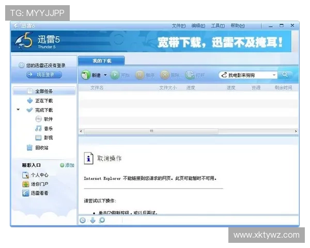Click the 精彩入口 section header
Image resolution: width=310 pixels, height=248 pixels.
31,165
